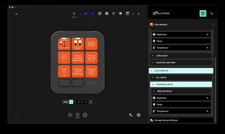Screen dimensions: 225x134
Task: Go back with the left arrow
Action: [16, 14]
